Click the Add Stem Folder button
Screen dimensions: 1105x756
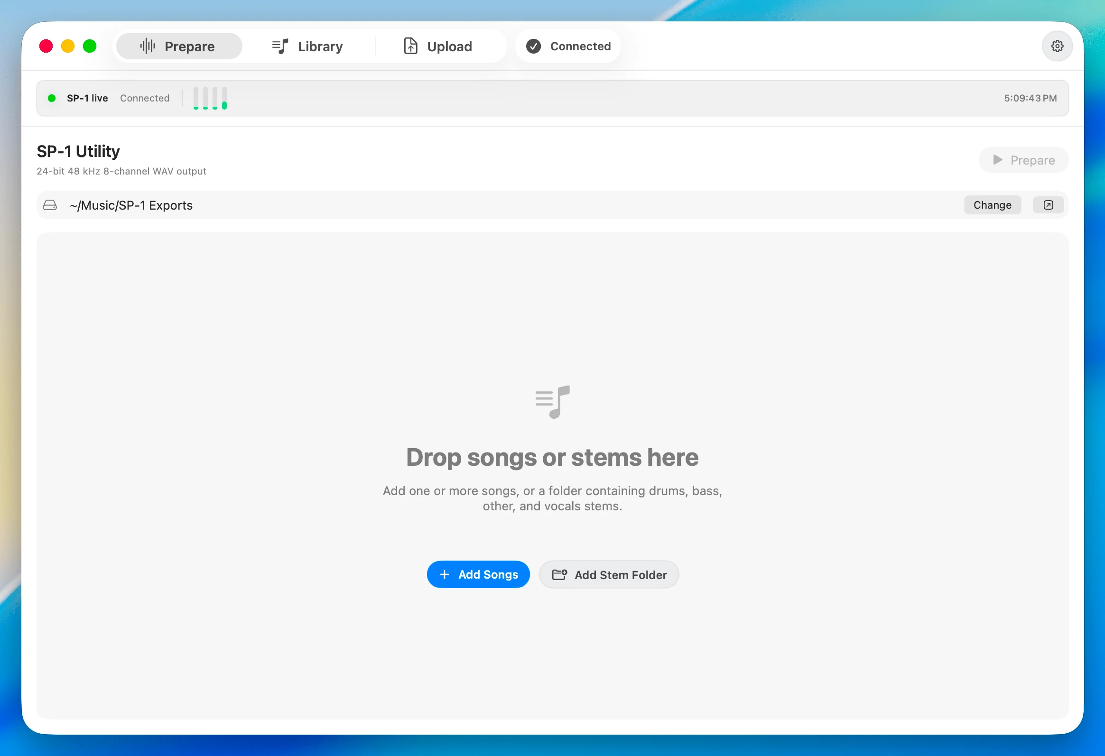[609, 574]
